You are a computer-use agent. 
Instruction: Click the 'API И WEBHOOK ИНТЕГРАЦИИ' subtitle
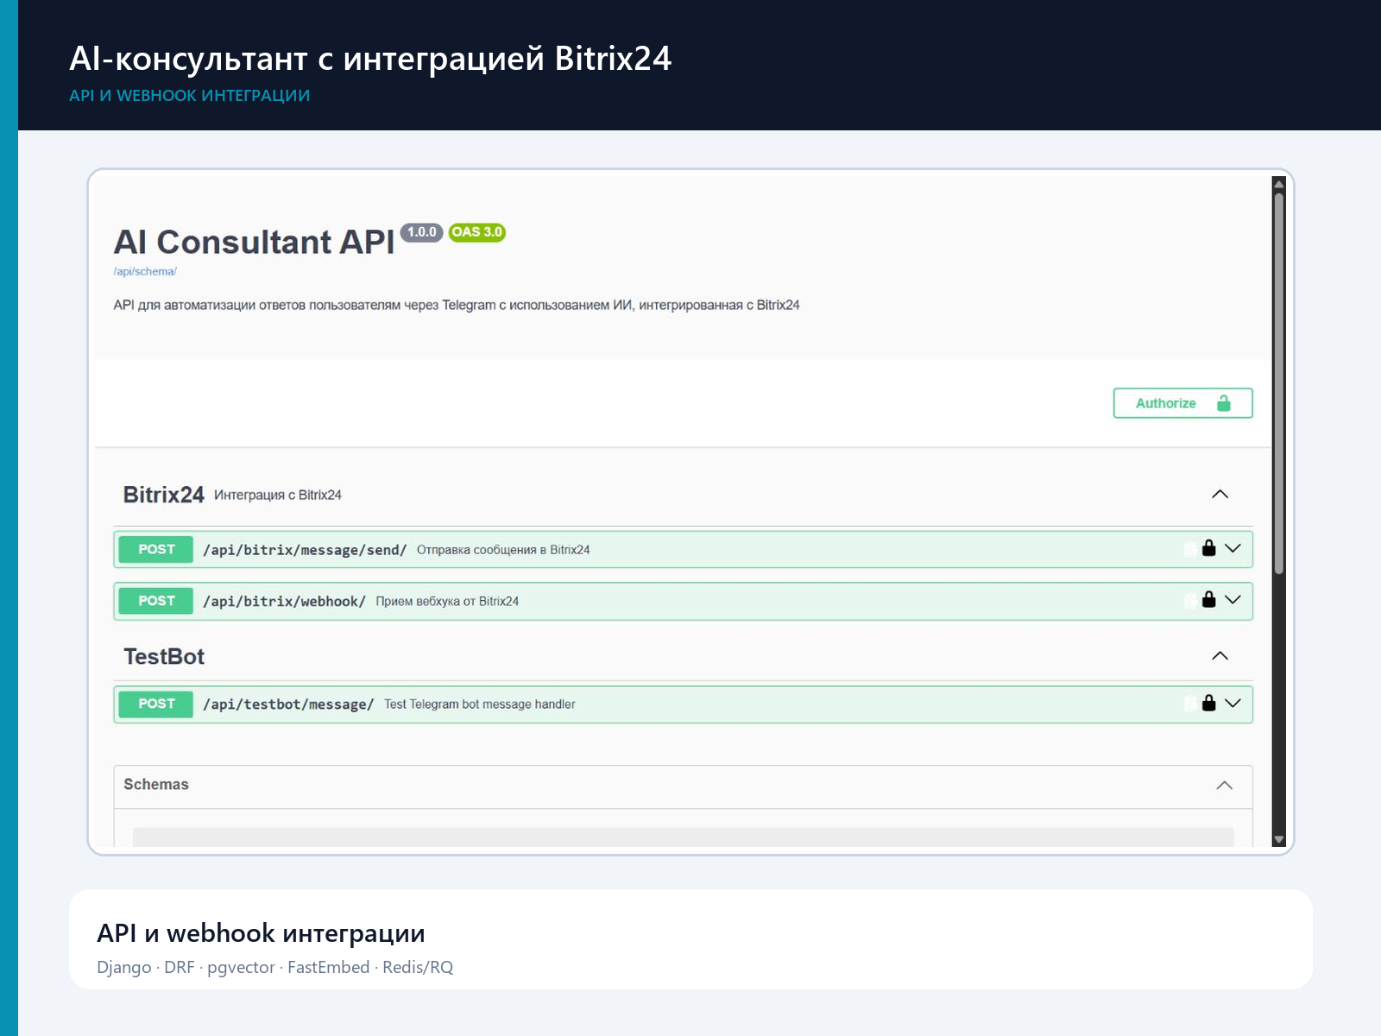[x=189, y=95]
